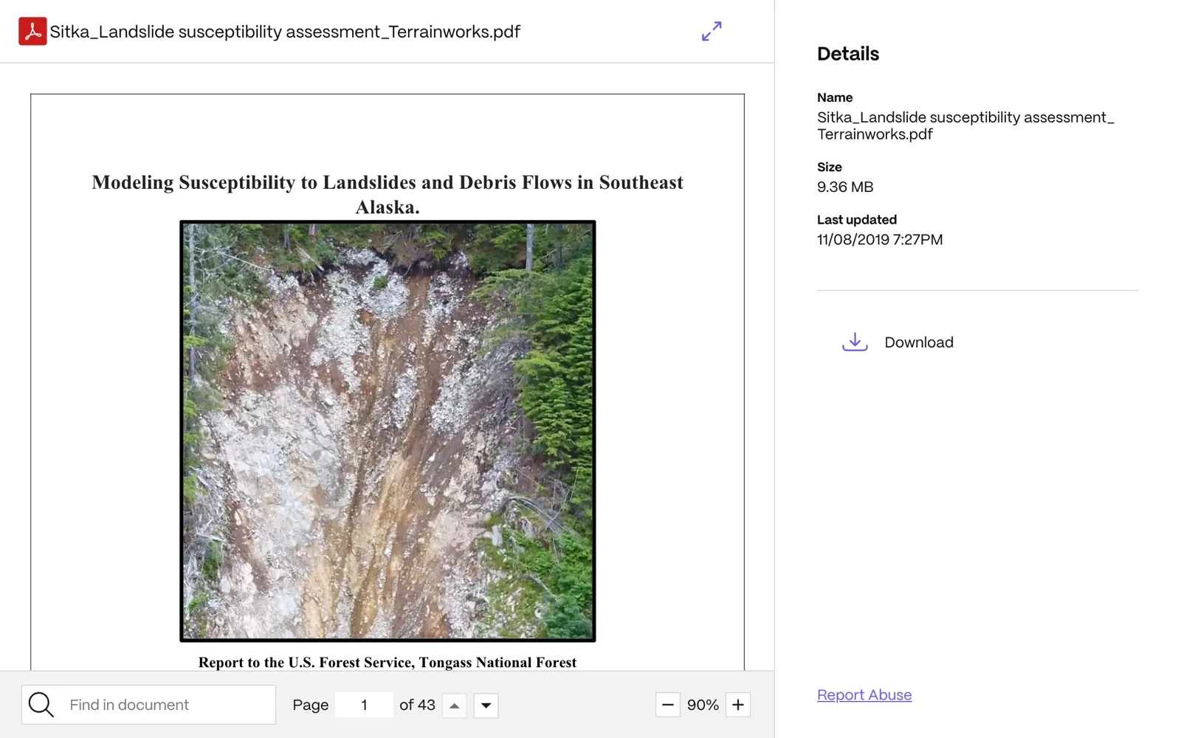
Task: Go to previous page with up arrow
Action: coord(455,706)
